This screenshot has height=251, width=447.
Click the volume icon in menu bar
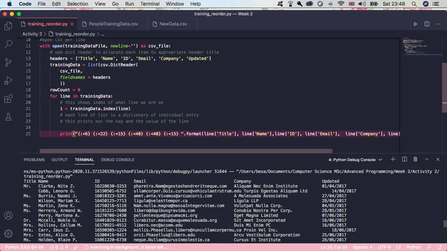coord(362,4)
